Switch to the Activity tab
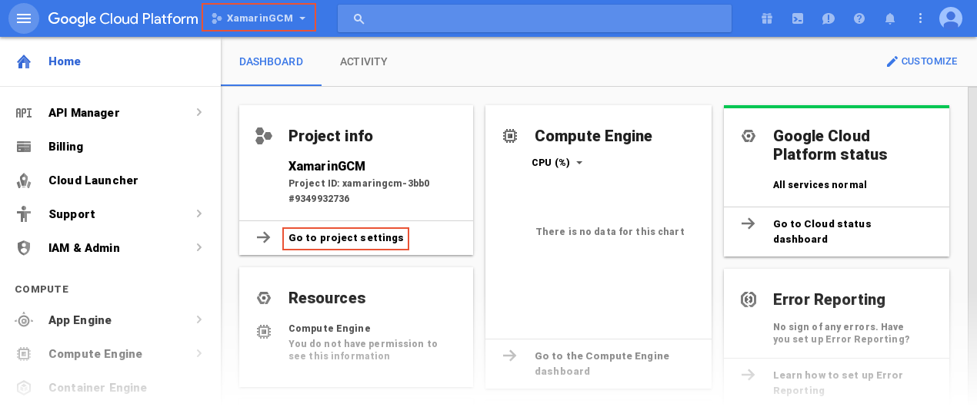977x407 pixels. 364,61
